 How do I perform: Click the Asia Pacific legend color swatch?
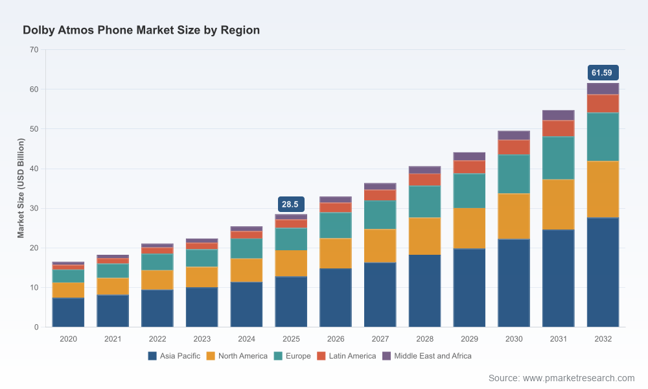coord(152,356)
